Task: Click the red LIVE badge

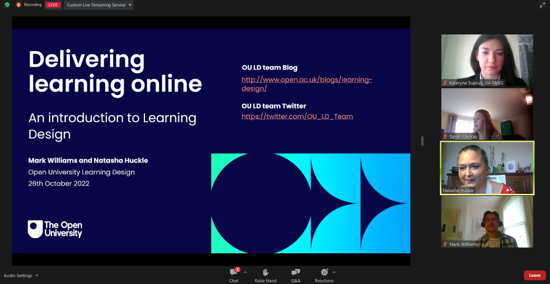Action: point(53,5)
